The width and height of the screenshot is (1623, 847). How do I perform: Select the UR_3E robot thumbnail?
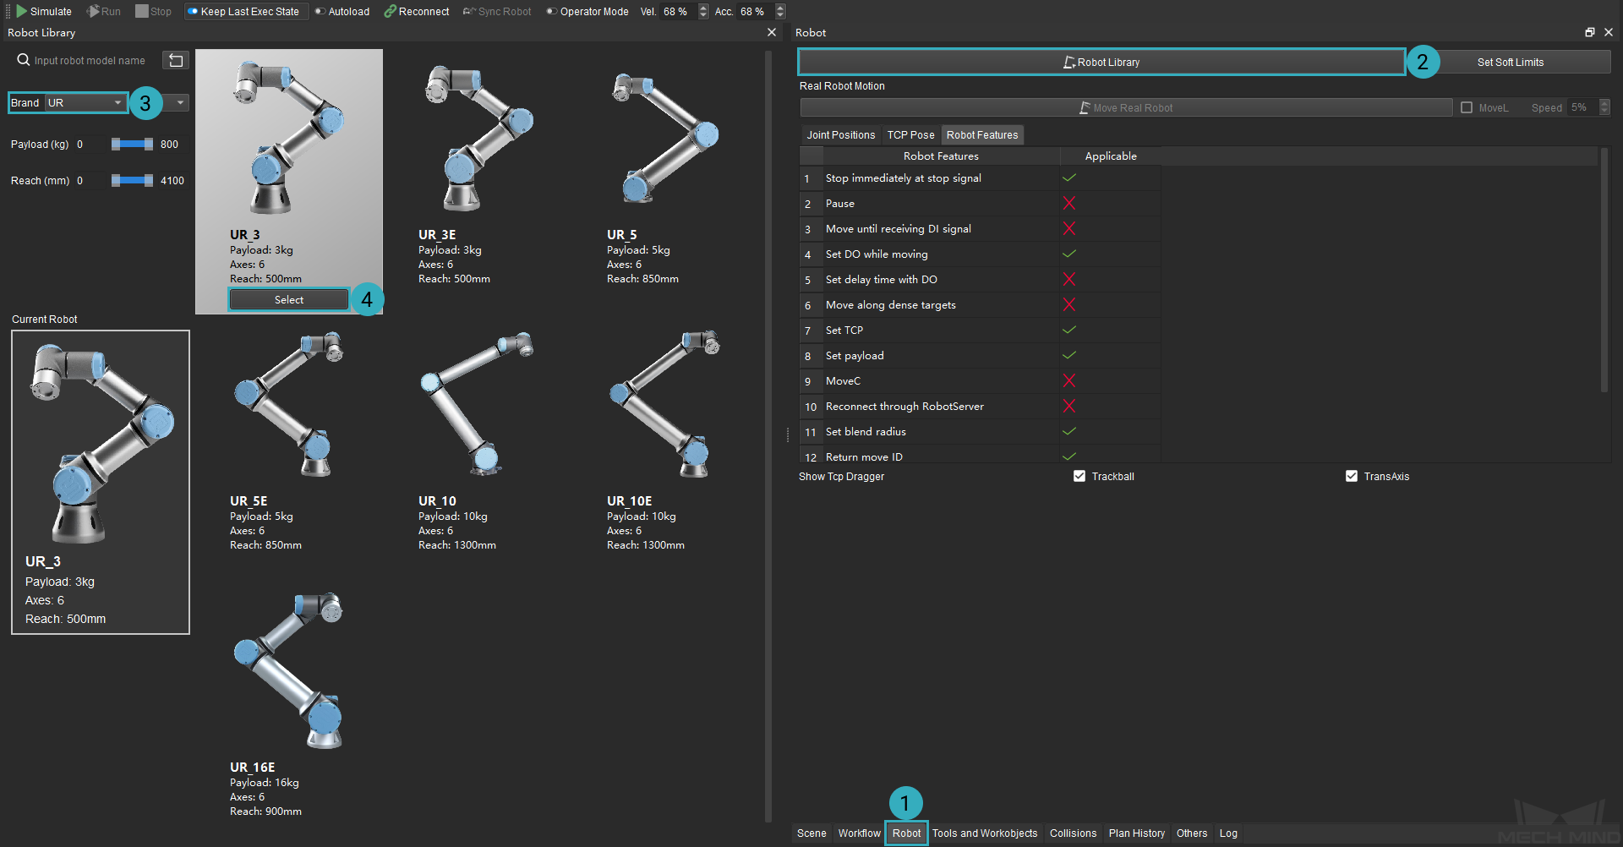tap(478, 137)
